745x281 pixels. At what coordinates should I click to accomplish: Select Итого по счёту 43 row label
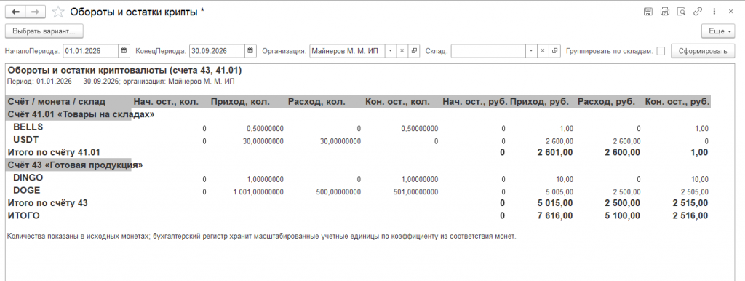click(47, 203)
